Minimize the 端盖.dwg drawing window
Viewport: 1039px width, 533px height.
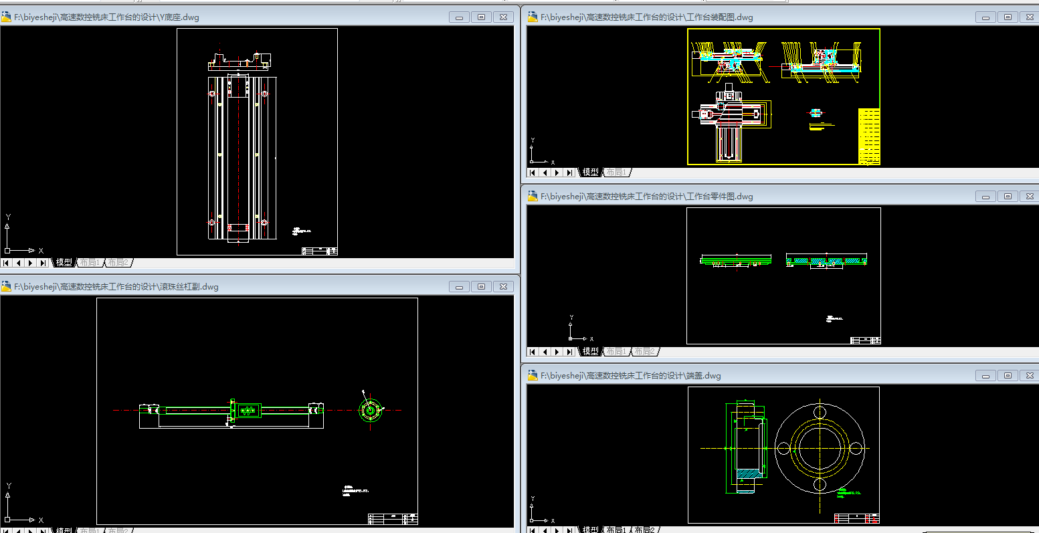[985, 376]
